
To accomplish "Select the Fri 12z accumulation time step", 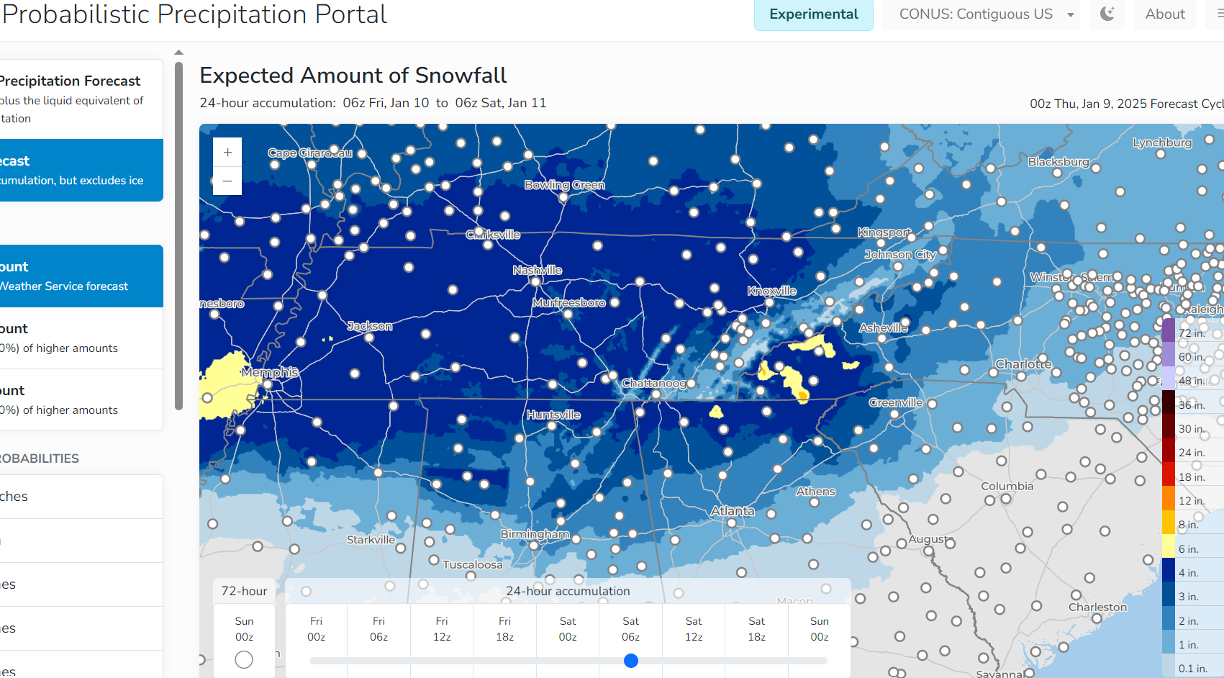I will pos(442,628).
